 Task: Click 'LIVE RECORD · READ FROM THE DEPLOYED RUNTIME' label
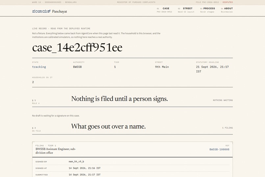(61, 29)
